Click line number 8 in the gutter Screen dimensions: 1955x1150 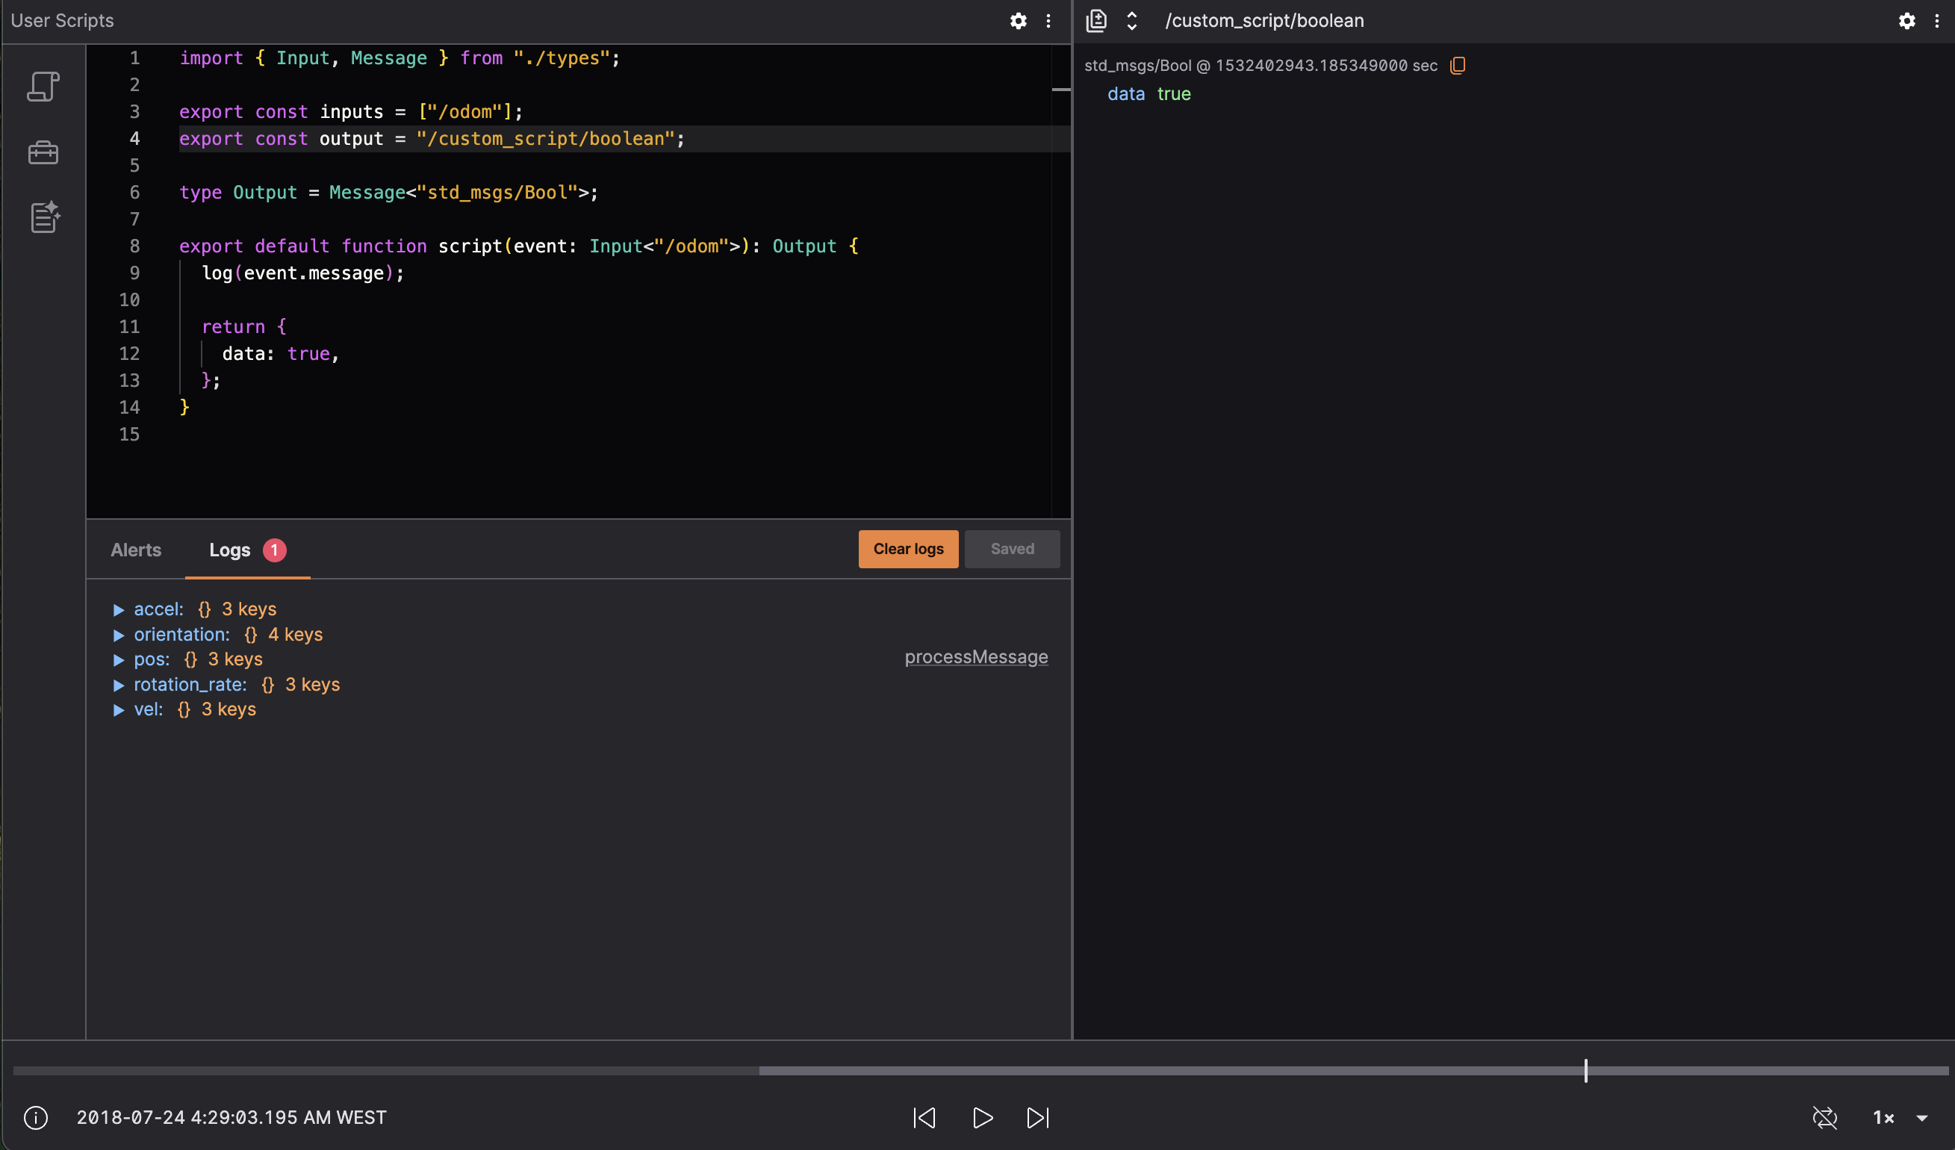click(135, 246)
